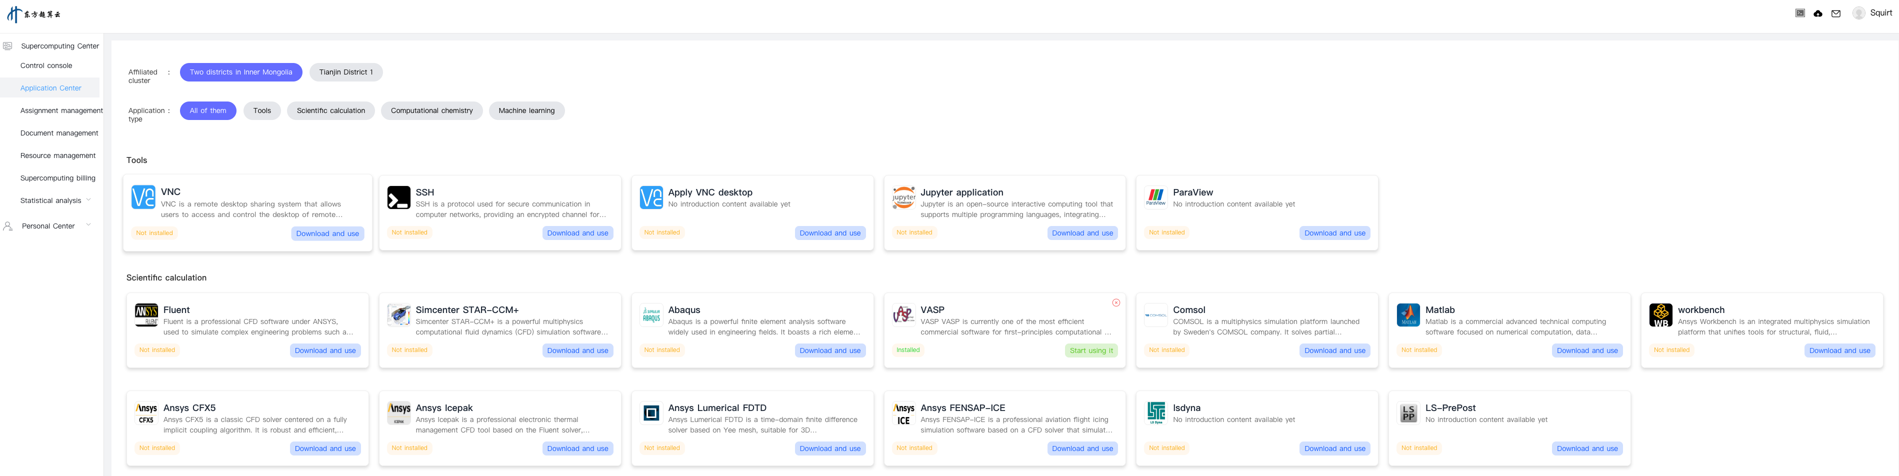Select All of them application type

click(208, 110)
